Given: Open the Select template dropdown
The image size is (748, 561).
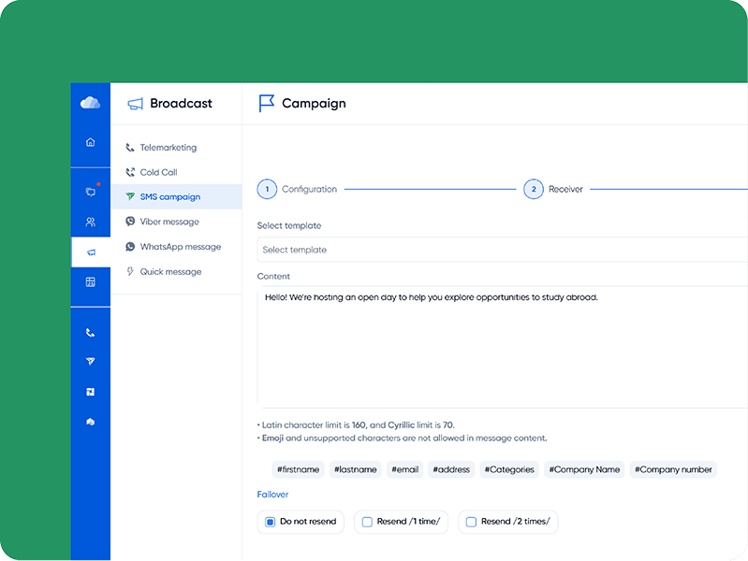Looking at the screenshot, I should click(x=503, y=250).
